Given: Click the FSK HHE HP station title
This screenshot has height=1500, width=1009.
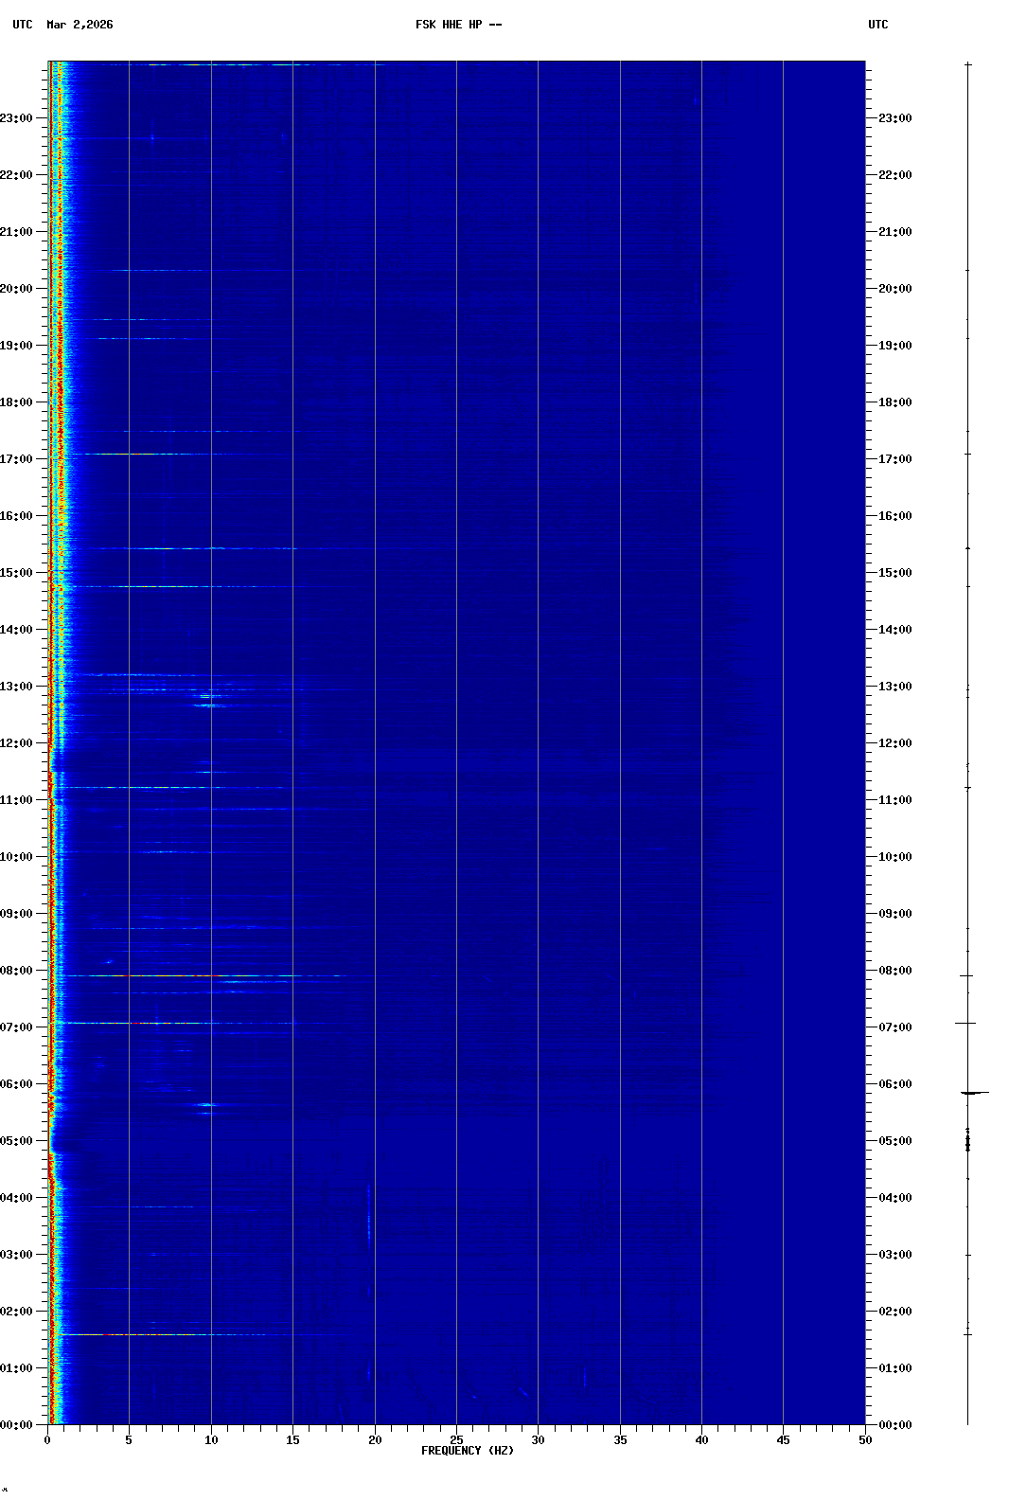Looking at the screenshot, I should pyautogui.click(x=458, y=25).
